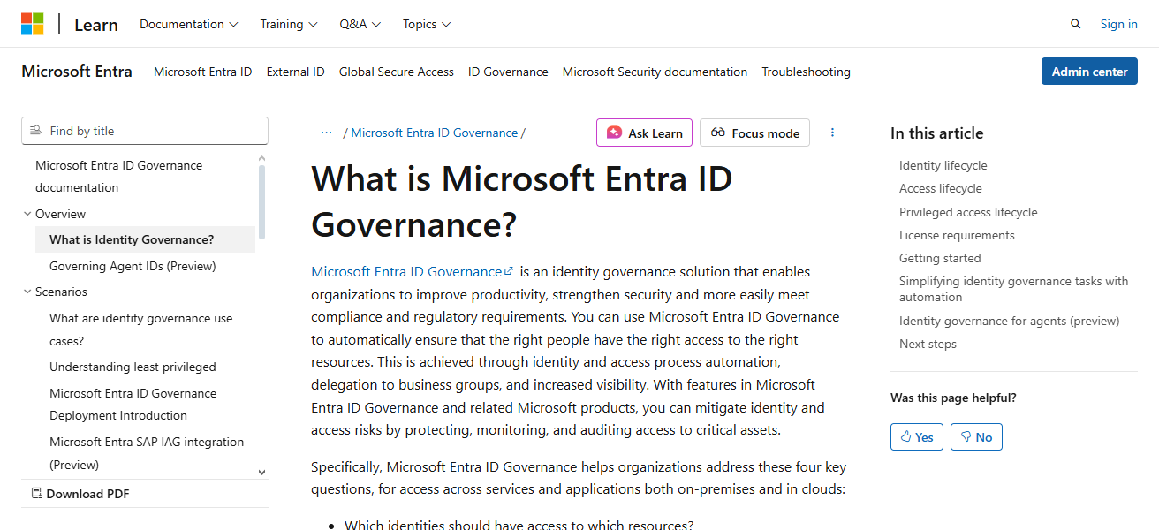Click the Admin center button
1159x530 pixels.
coord(1089,71)
